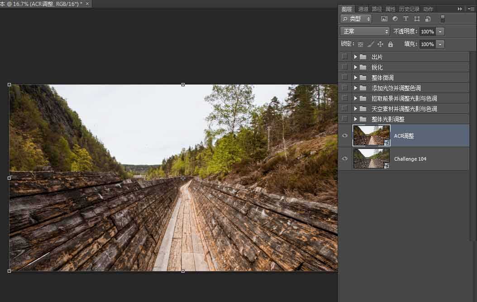
Task: Click smart object badge on Challenge 104 thumbnail
Action: coord(386,166)
